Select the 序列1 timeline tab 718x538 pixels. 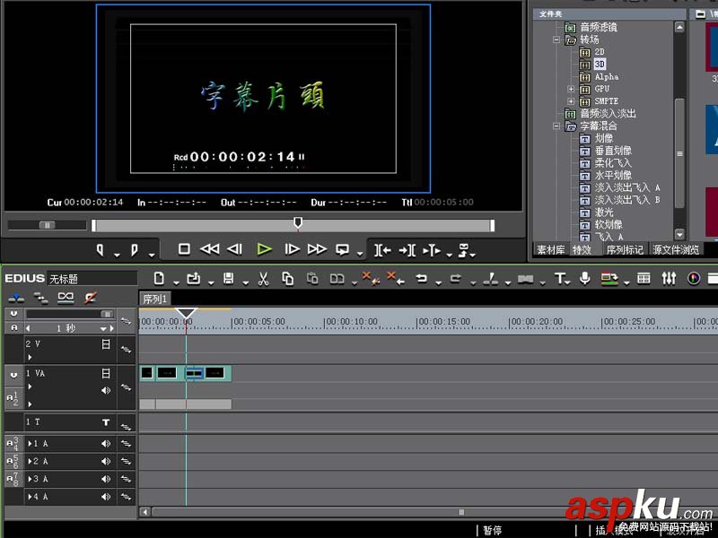click(154, 299)
